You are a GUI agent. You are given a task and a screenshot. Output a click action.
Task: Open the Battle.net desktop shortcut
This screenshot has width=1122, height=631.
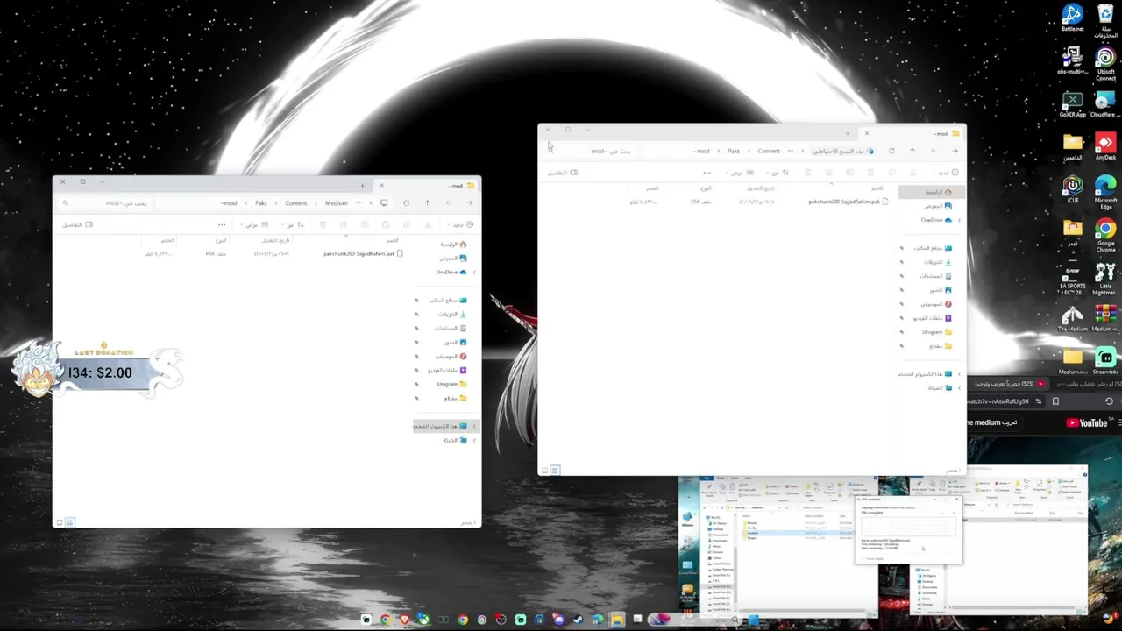tap(1072, 18)
